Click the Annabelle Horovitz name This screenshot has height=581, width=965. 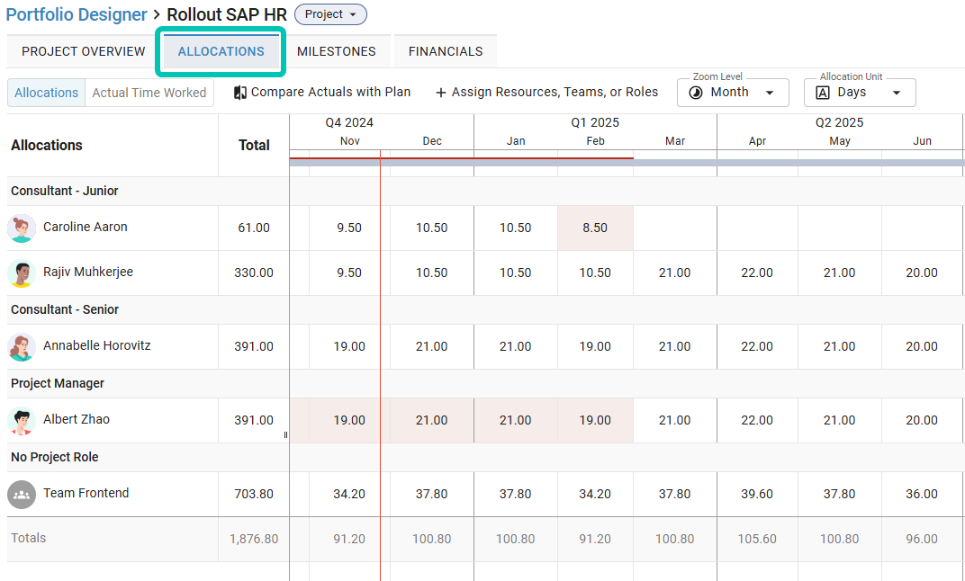point(96,345)
